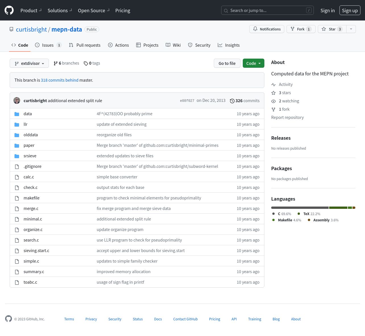Expand the green Code dropdown button
This screenshot has width=365, height=336.
(x=254, y=63)
